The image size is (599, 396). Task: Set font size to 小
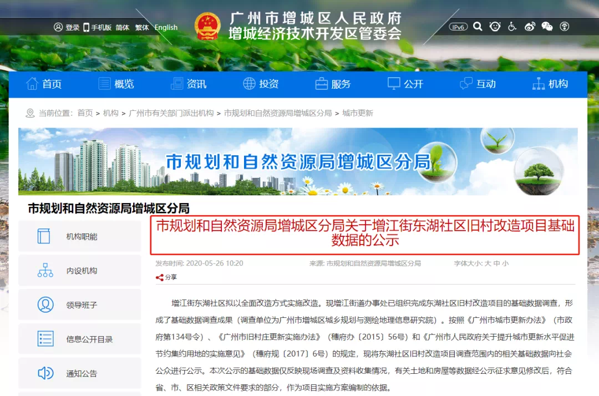coord(505,263)
